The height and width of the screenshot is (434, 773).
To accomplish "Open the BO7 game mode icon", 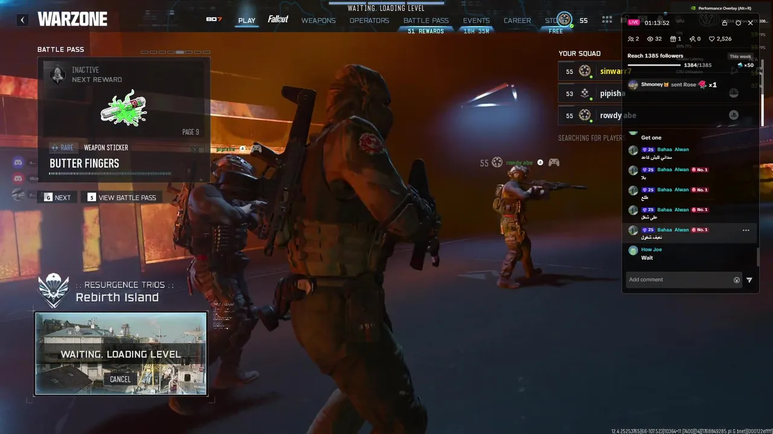I will pyautogui.click(x=214, y=19).
